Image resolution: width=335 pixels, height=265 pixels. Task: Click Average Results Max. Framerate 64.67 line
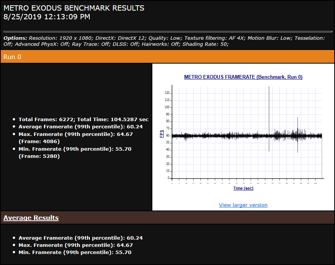pyautogui.click(x=76, y=245)
